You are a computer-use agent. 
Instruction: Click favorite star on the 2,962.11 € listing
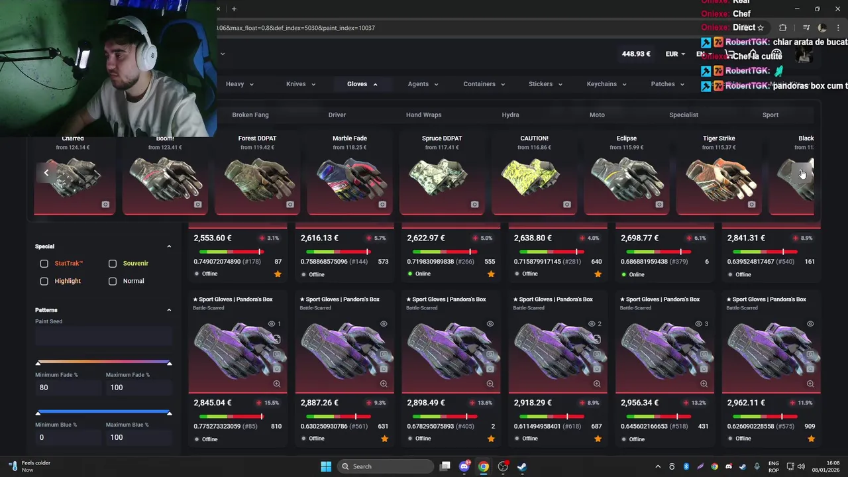coord(811,439)
